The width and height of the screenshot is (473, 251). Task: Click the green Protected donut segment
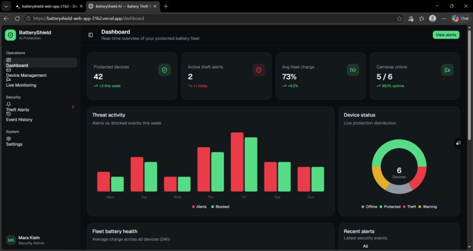point(399,145)
